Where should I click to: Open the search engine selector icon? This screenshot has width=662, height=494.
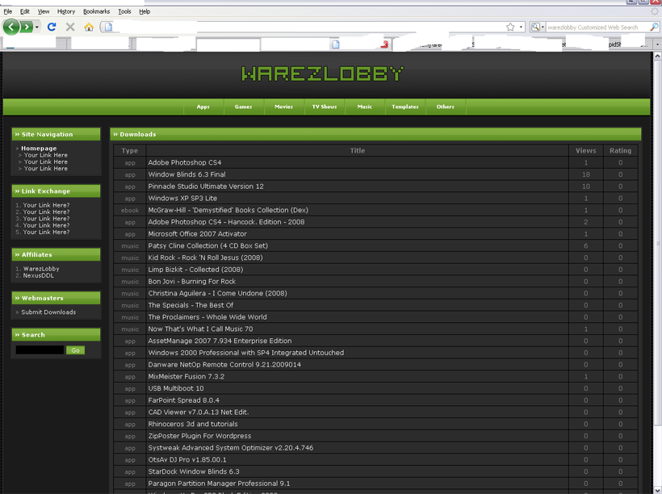coord(537,27)
